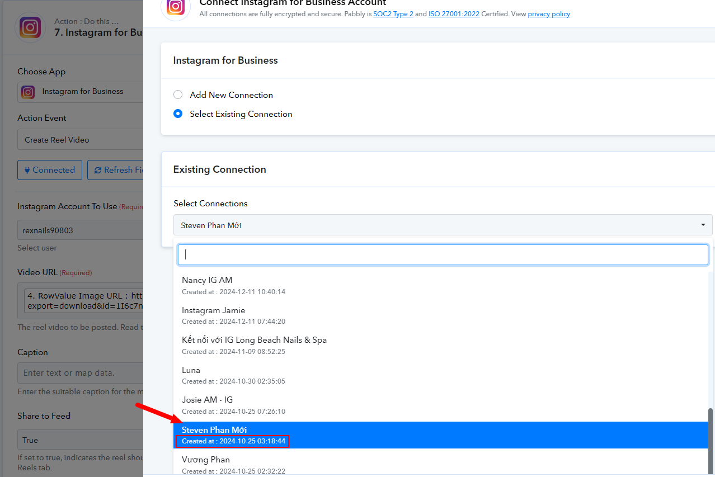View the privacy policy link
Image resolution: width=715 pixels, height=477 pixels.
[x=549, y=14]
